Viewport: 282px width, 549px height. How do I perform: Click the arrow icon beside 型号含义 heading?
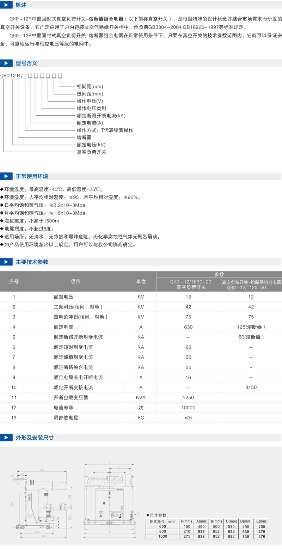tap(6, 63)
